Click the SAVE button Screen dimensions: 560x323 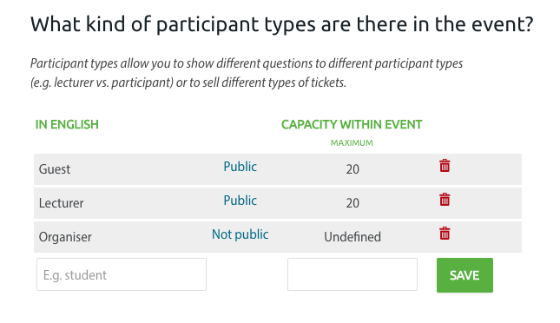pos(464,275)
